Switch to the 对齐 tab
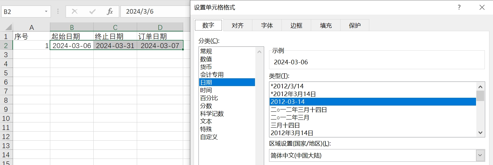 point(238,25)
